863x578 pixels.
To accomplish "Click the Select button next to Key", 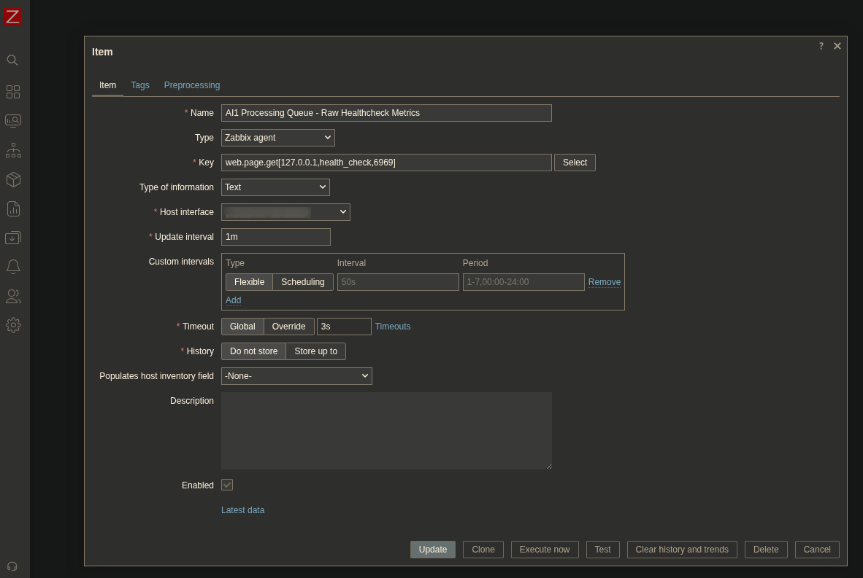I will (575, 163).
